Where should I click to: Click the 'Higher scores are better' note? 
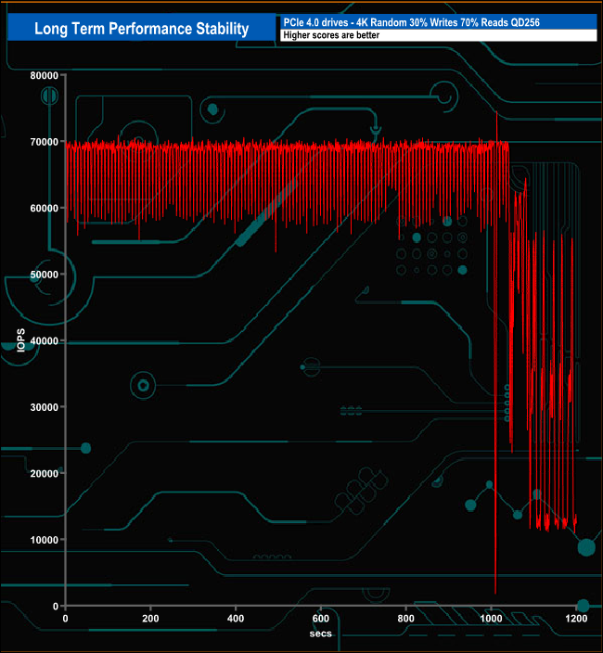pyautogui.click(x=436, y=35)
